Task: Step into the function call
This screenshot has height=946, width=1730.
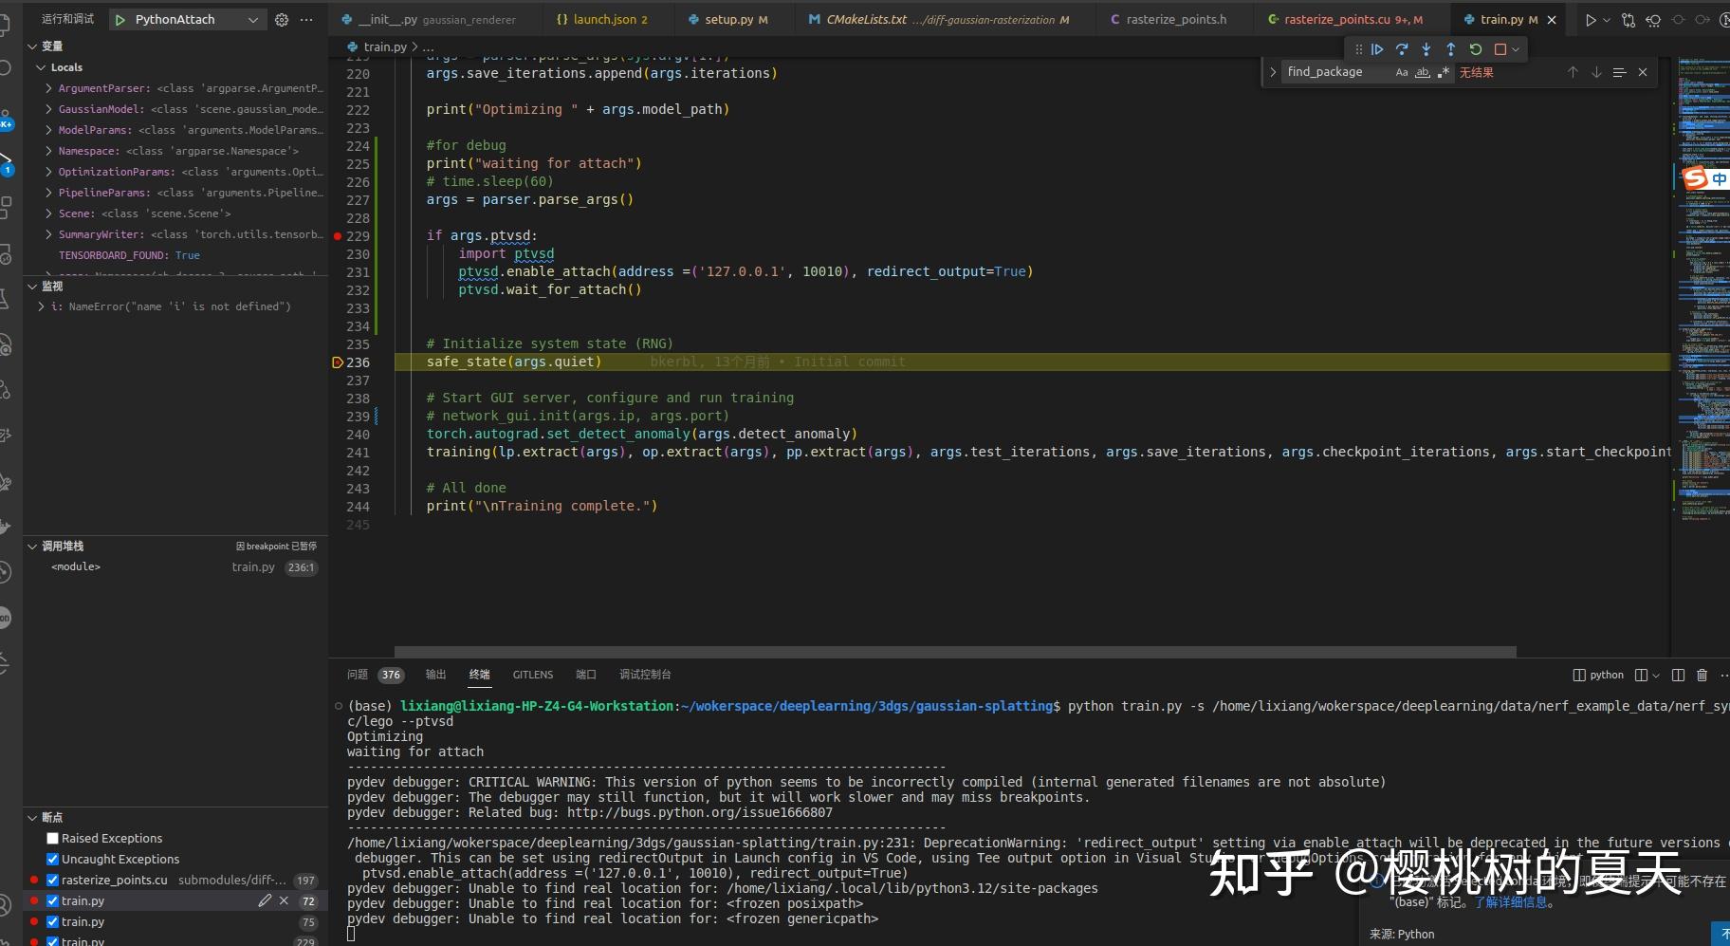Action: pos(1426,49)
